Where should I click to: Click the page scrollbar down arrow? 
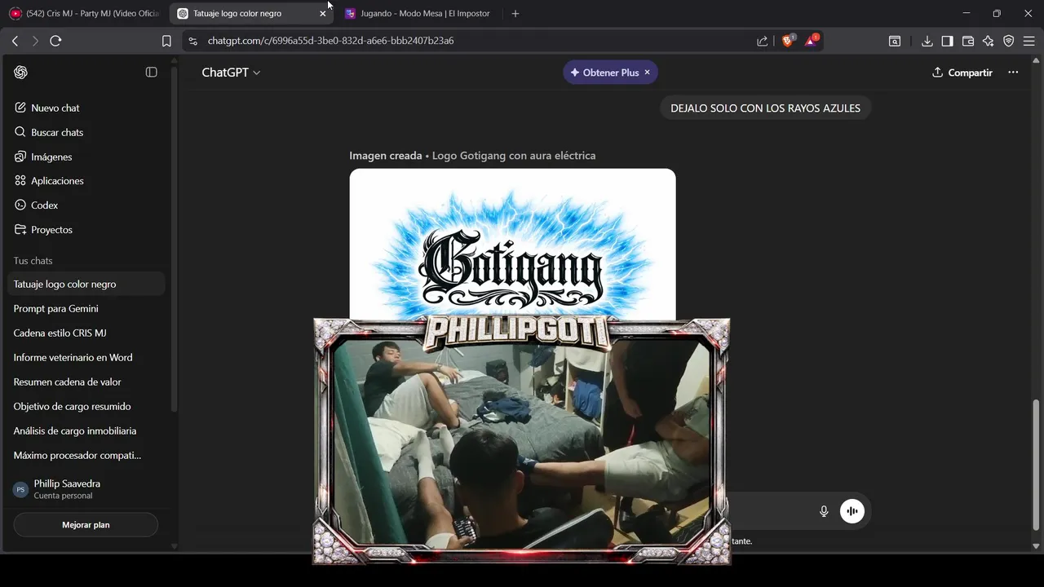tap(1037, 546)
